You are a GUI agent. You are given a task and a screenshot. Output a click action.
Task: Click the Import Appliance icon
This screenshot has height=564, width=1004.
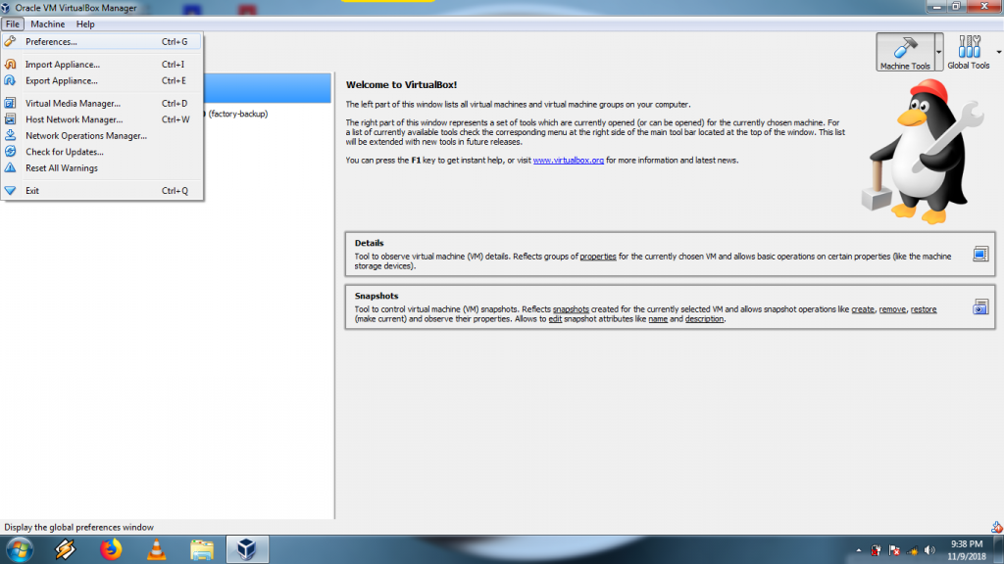click(x=10, y=64)
